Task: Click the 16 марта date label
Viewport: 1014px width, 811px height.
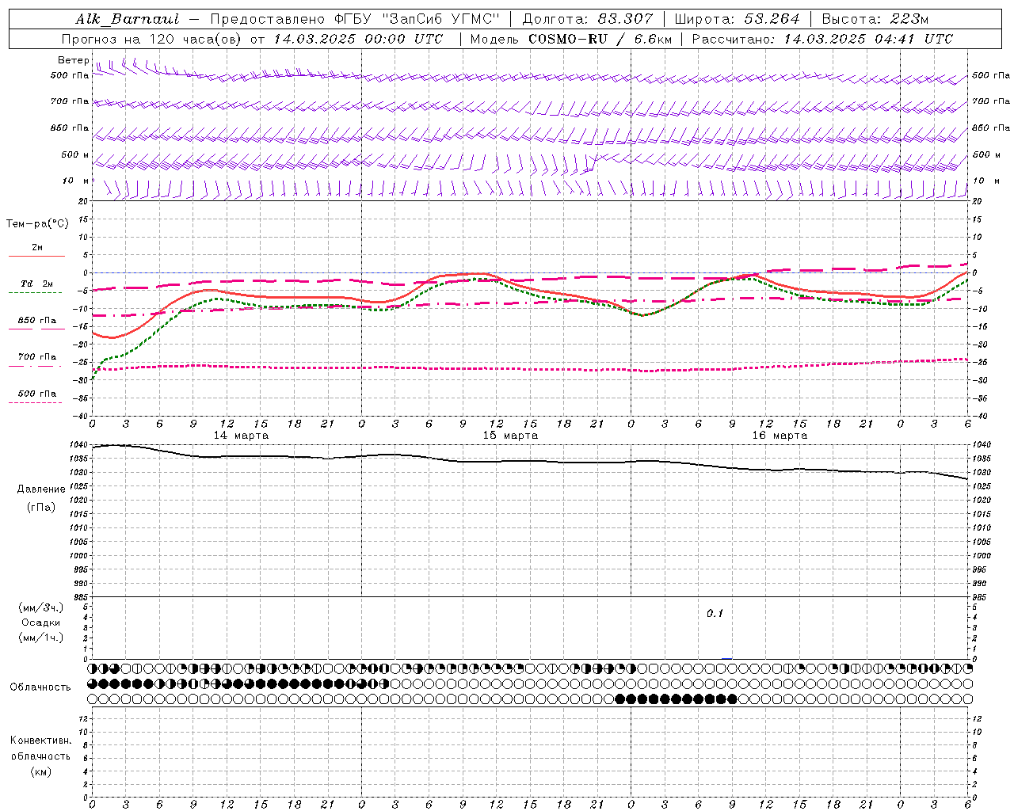Action: tap(780, 436)
